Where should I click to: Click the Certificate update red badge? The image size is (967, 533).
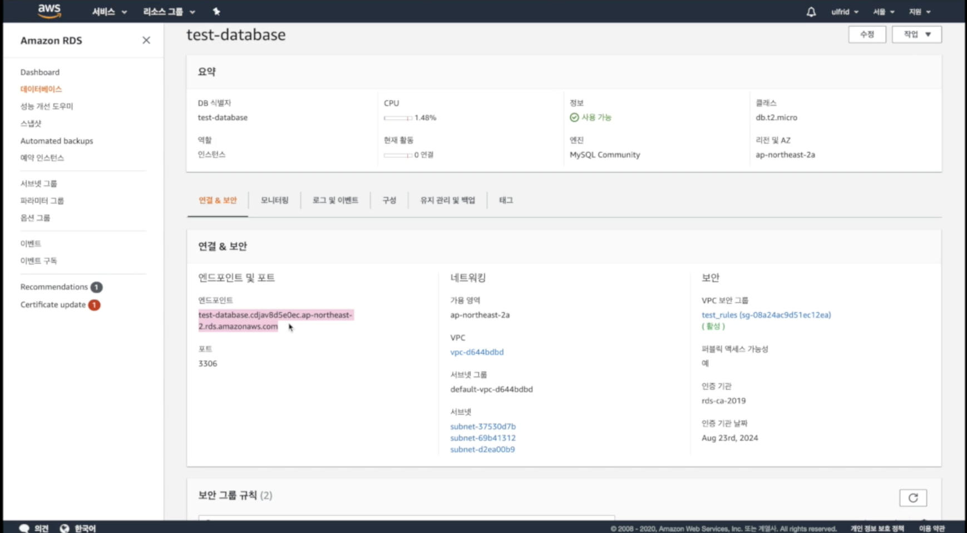95,305
